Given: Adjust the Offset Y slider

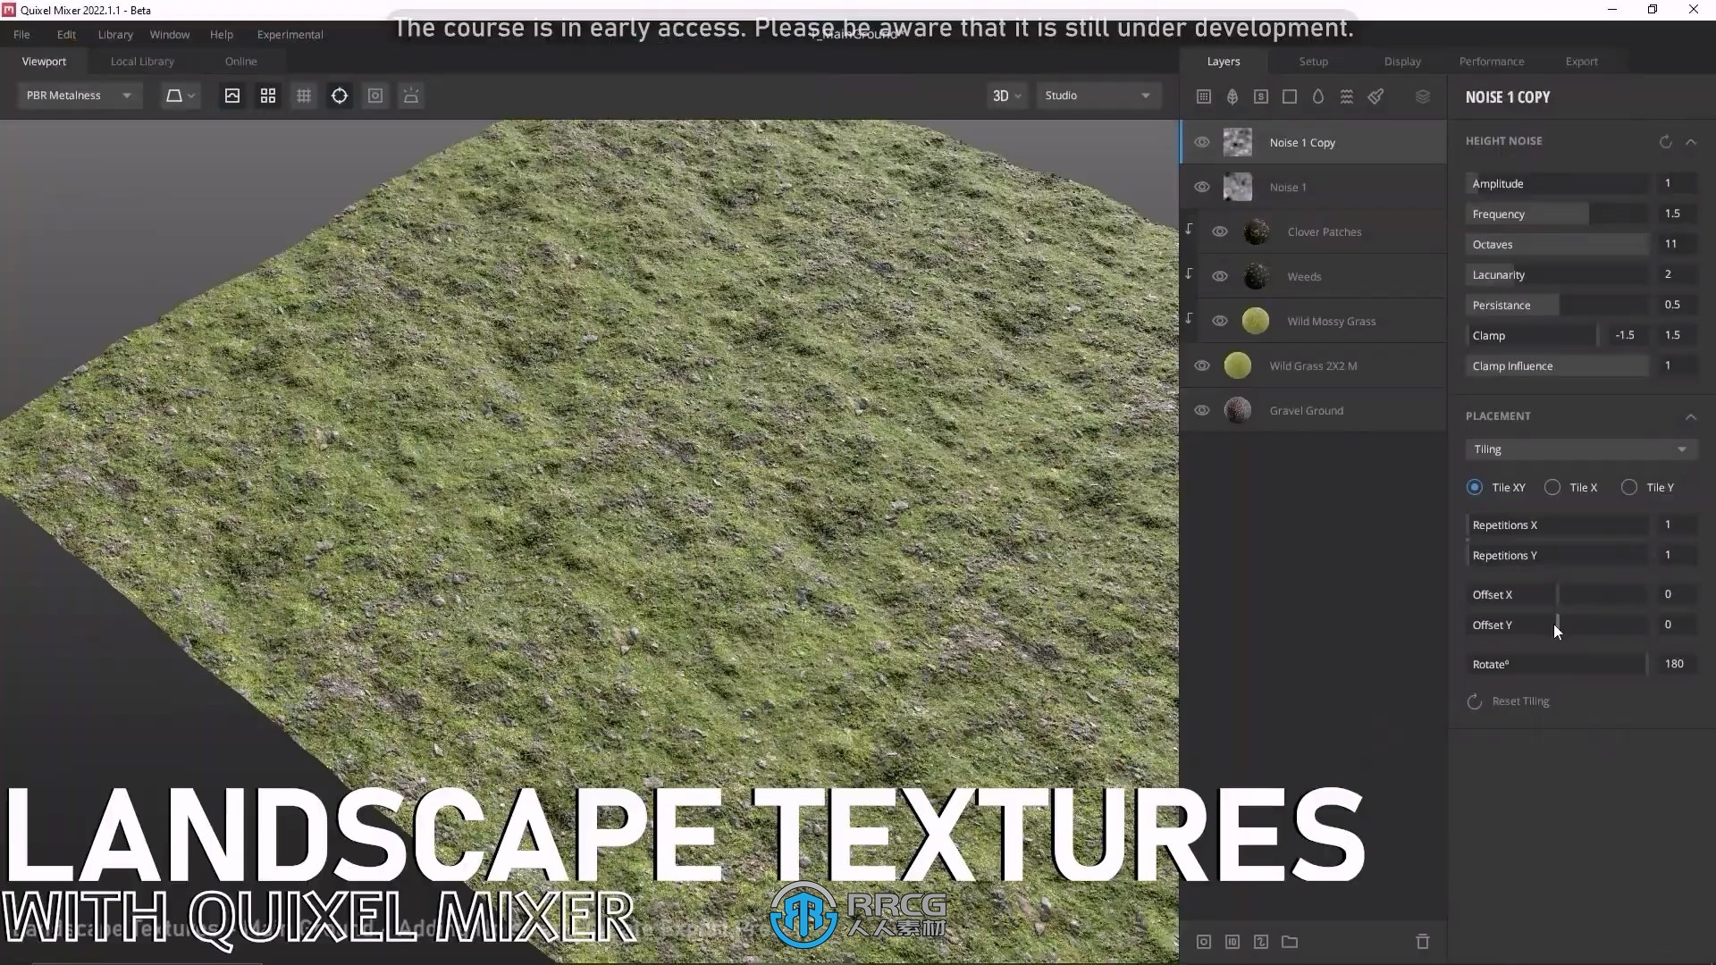Looking at the screenshot, I should 1557,625.
